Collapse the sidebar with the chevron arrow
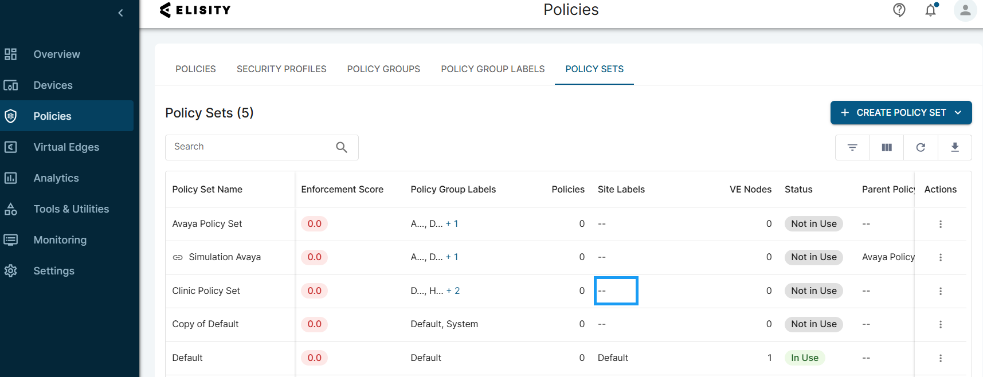983x377 pixels. tap(120, 13)
